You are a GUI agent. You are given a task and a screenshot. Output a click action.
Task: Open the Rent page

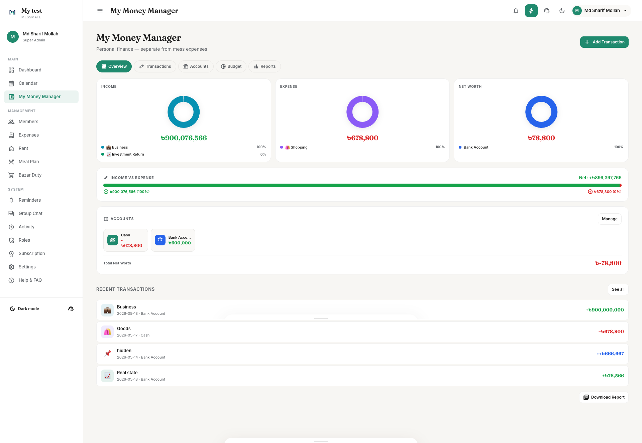click(41, 149)
